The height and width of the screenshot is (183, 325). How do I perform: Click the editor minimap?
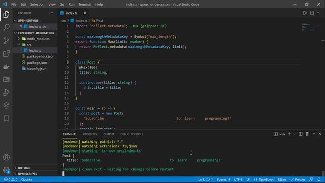pos(310,27)
